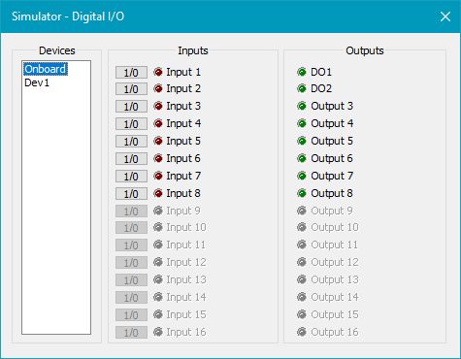Viewport: 461px width, 359px height.
Task: Click the grayed Input 14 label
Action: (x=186, y=297)
